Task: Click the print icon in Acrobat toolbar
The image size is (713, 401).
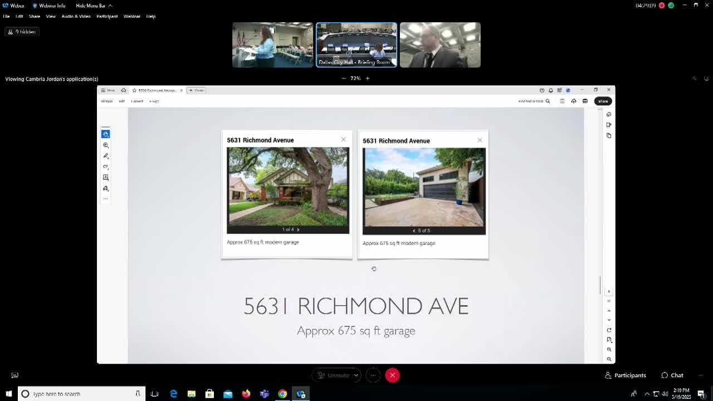Action: pyautogui.click(x=585, y=101)
